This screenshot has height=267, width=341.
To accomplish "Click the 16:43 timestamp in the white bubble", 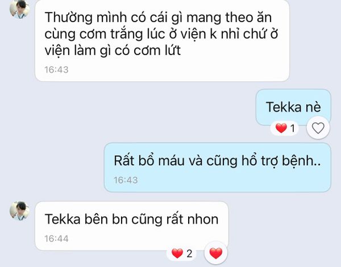I will pos(56,70).
